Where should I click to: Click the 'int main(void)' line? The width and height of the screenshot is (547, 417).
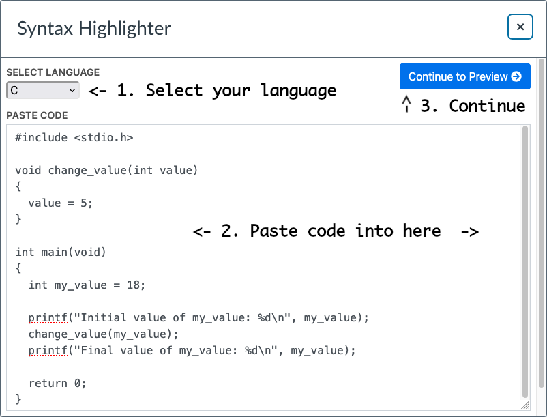(x=60, y=252)
